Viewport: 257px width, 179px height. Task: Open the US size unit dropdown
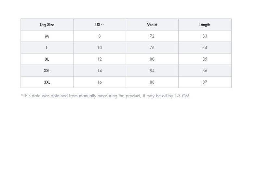[x=100, y=25]
